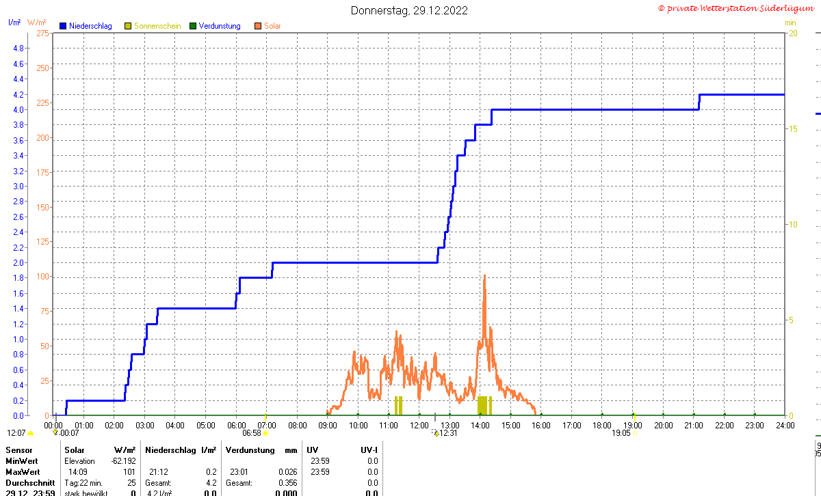
Task: Select the Solar legend label
Action: (272, 26)
